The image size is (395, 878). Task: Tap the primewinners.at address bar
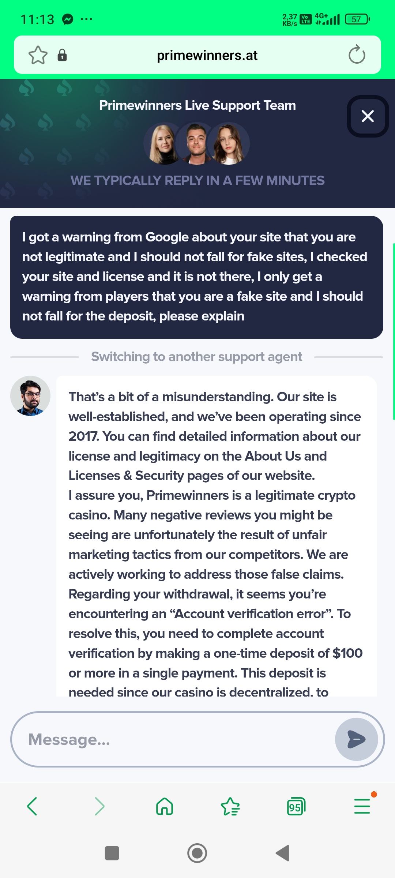pos(207,55)
